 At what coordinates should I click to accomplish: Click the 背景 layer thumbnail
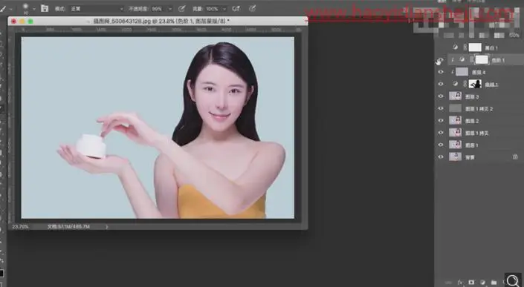coord(455,156)
